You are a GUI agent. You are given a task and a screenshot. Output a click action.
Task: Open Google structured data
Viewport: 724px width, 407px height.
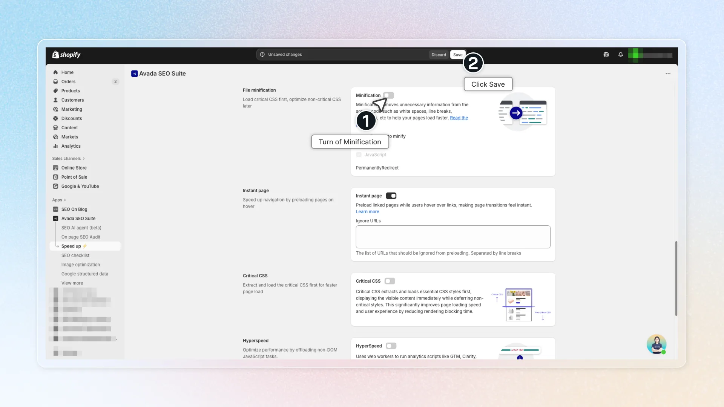tap(85, 274)
